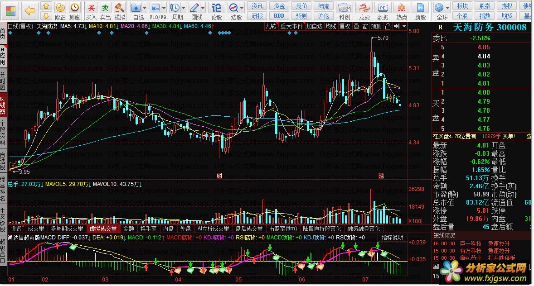Add stock via 加自选 button

point(314,26)
